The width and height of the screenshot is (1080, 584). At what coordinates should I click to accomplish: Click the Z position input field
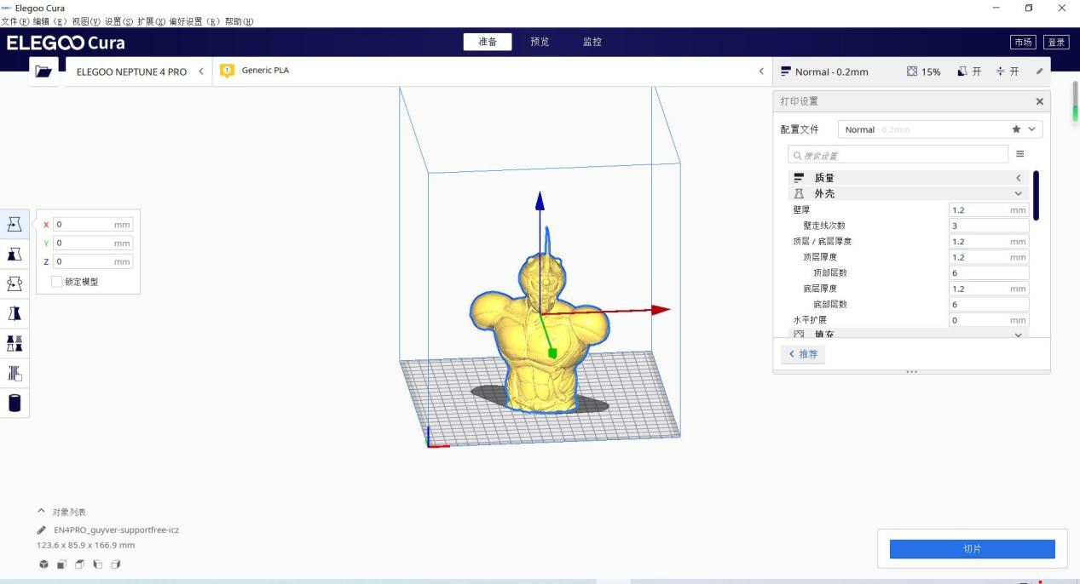pyautogui.click(x=93, y=261)
